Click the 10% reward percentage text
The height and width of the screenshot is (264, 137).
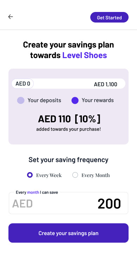[x=87, y=119]
